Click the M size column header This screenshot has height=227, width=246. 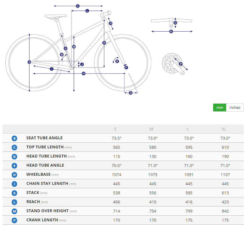(x=151, y=129)
